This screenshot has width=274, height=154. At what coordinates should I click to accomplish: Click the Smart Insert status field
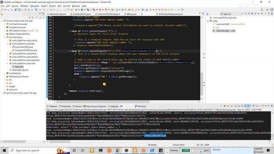point(179,145)
